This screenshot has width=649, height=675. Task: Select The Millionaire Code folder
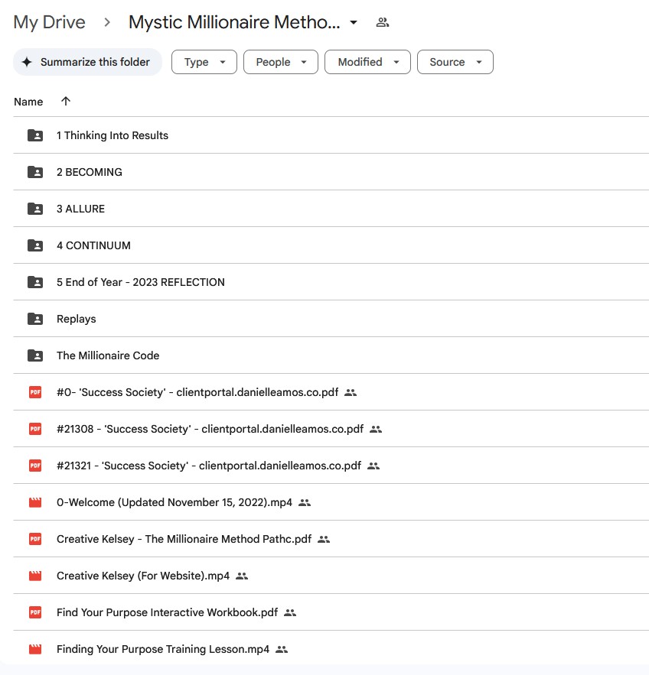click(331, 355)
